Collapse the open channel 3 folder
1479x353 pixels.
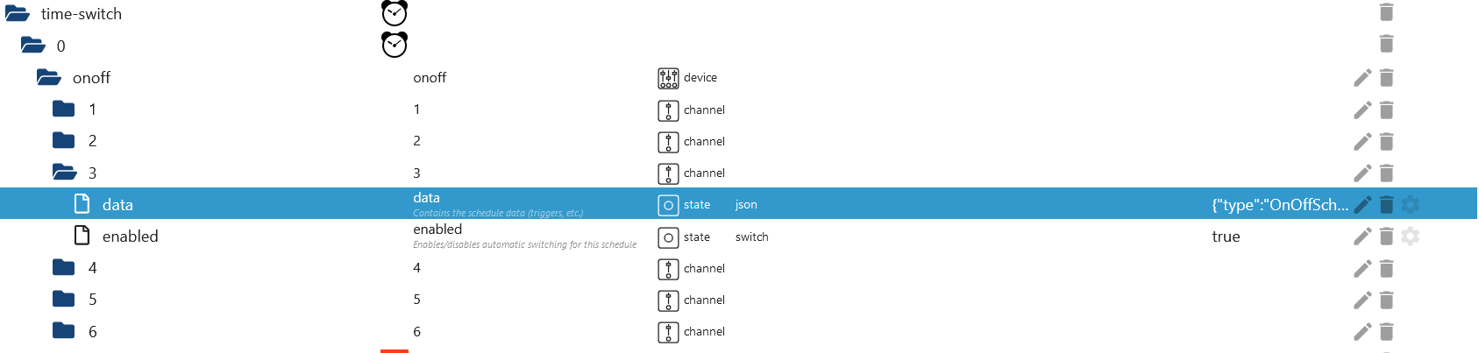pos(64,173)
